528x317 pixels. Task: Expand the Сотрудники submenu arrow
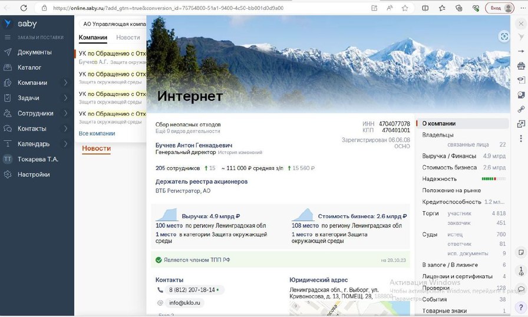65,113
